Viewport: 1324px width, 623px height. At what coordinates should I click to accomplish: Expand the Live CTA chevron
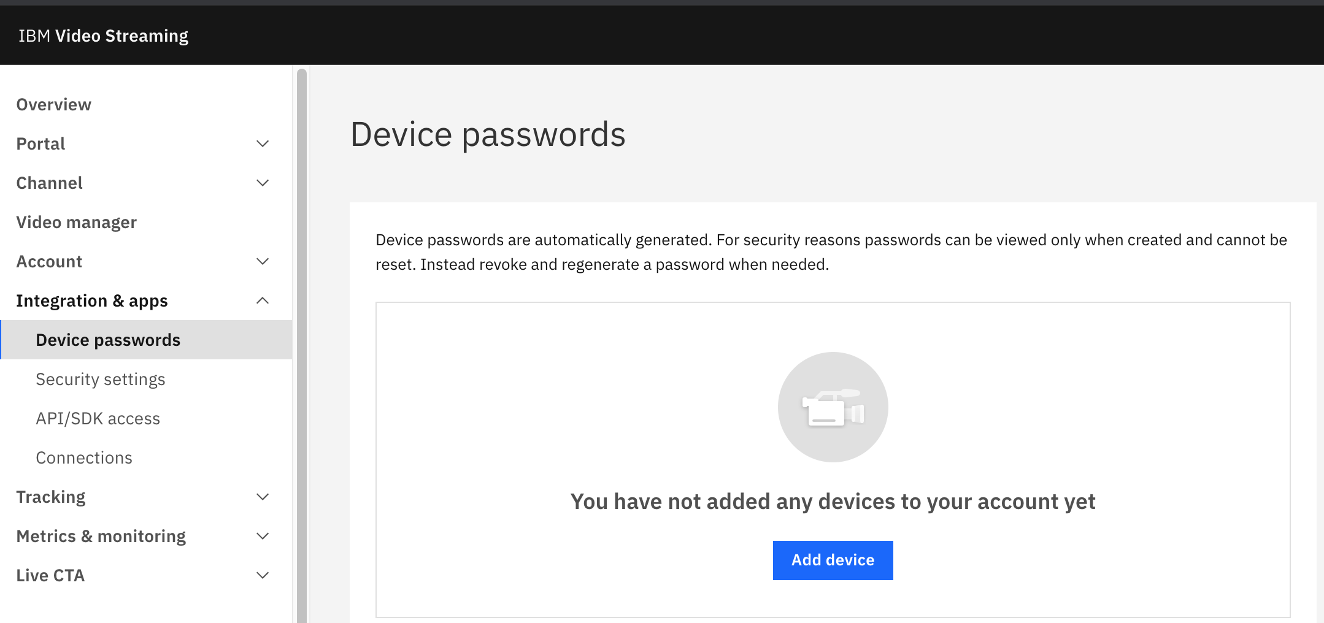[263, 575]
